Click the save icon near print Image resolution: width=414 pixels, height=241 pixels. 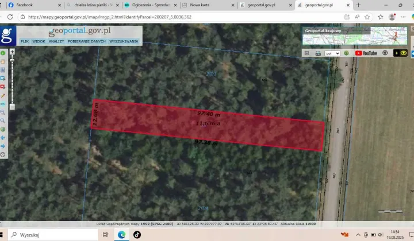306,53
